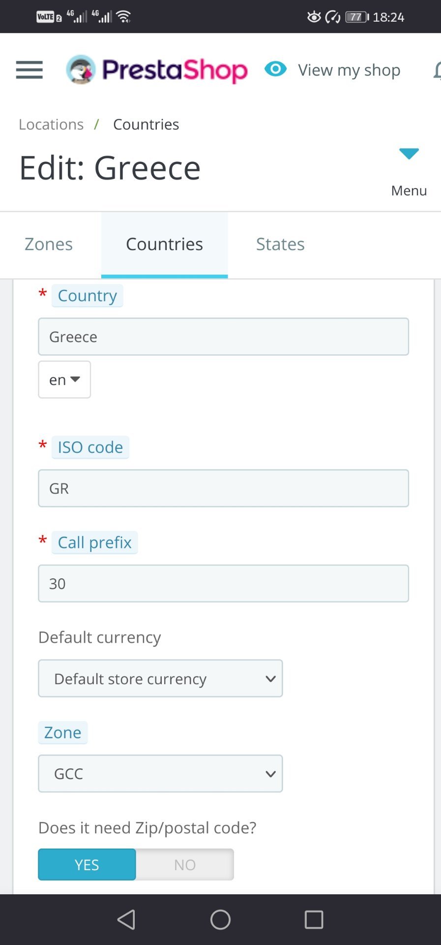Open the Default currency dropdown
Screen dimensions: 441x945
point(160,678)
